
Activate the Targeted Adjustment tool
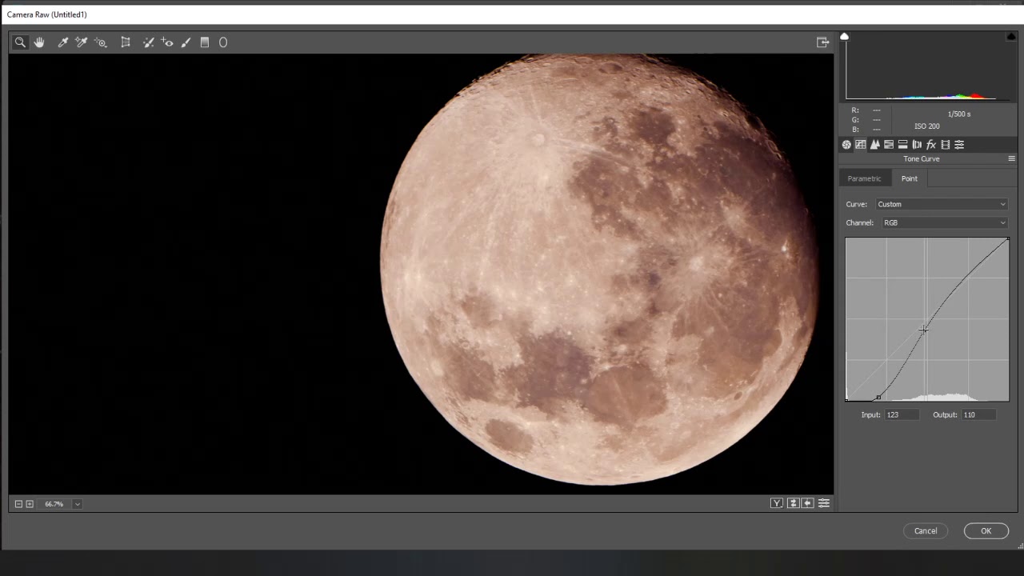(101, 42)
